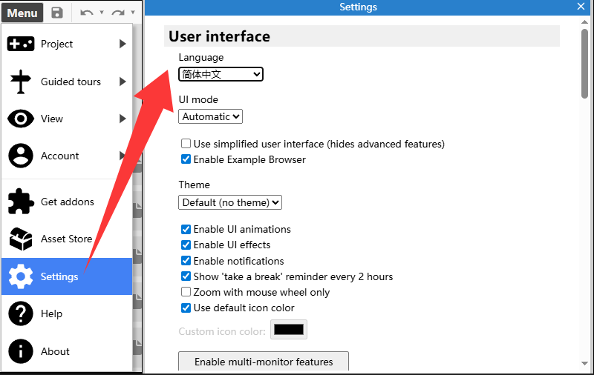The width and height of the screenshot is (594, 375).
Task: Uncheck Enable UI animations
Action: (x=186, y=229)
